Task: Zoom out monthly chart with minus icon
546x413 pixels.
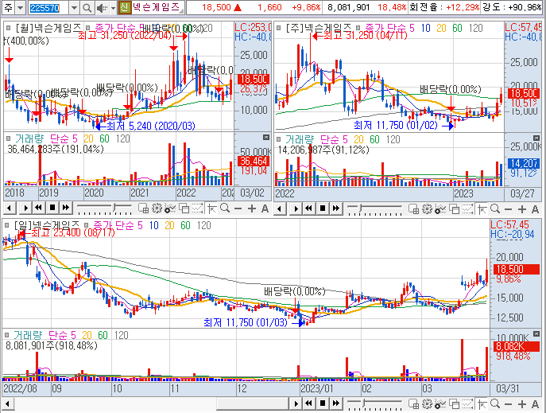Action: click(x=238, y=208)
